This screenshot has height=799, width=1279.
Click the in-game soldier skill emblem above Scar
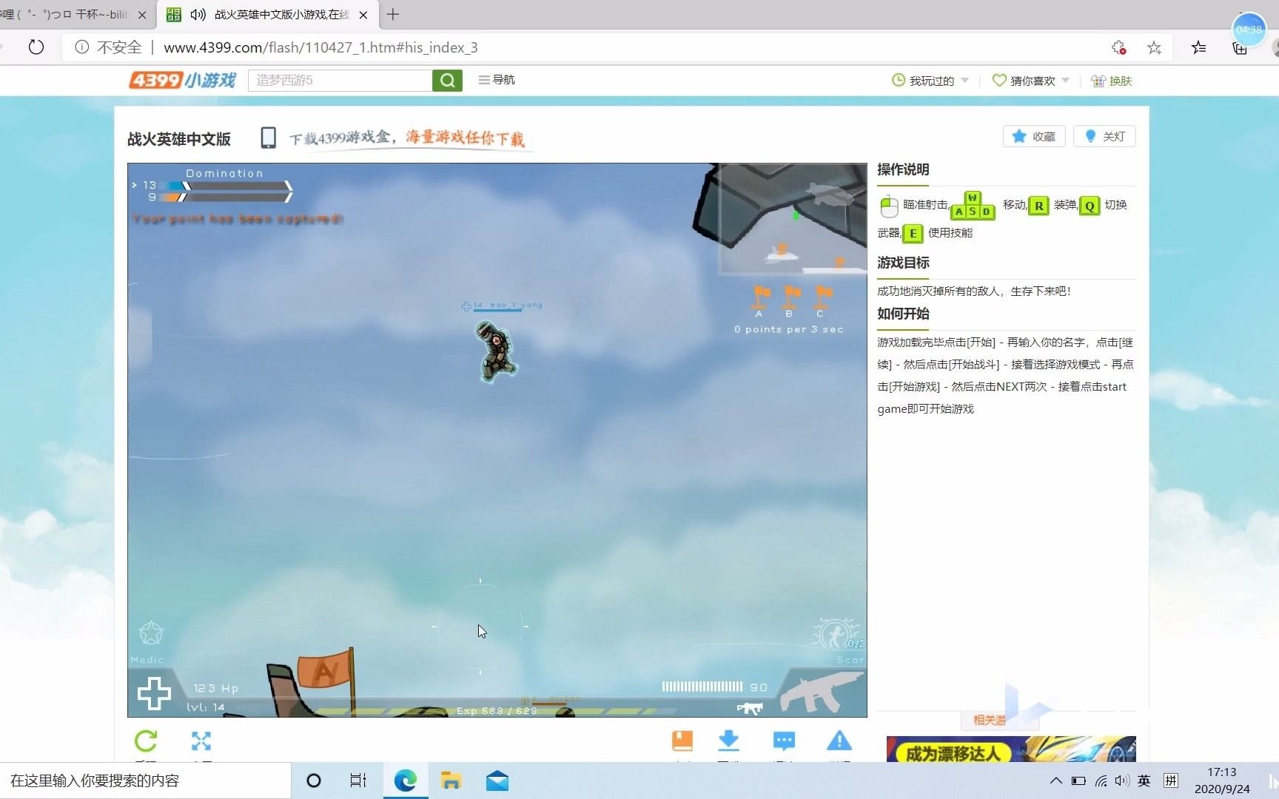(835, 634)
